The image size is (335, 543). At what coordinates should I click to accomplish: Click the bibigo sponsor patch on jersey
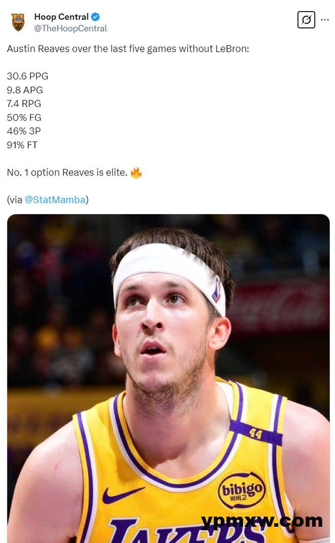pos(241,490)
